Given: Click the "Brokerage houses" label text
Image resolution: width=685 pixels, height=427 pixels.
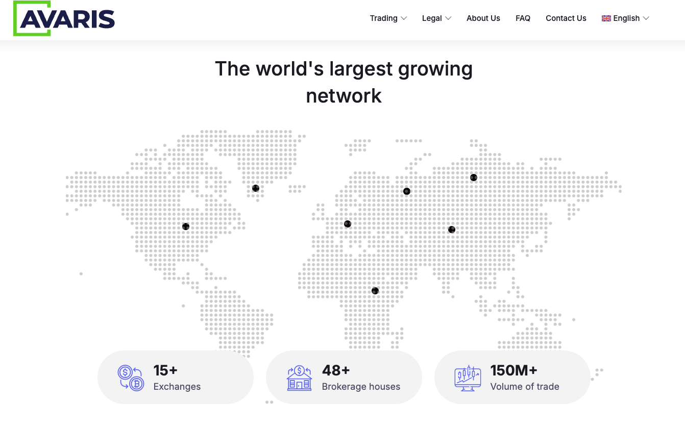Looking at the screenshot, I should 361,387.
